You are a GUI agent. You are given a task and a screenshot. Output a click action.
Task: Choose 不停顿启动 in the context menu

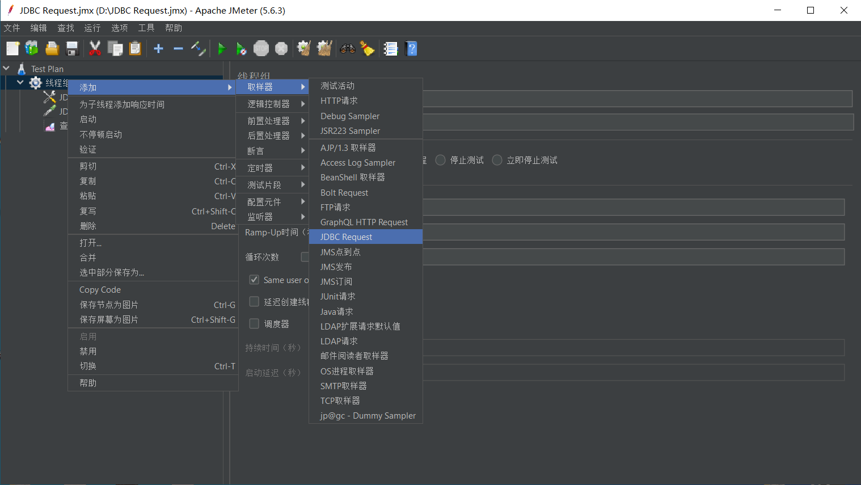151,134
